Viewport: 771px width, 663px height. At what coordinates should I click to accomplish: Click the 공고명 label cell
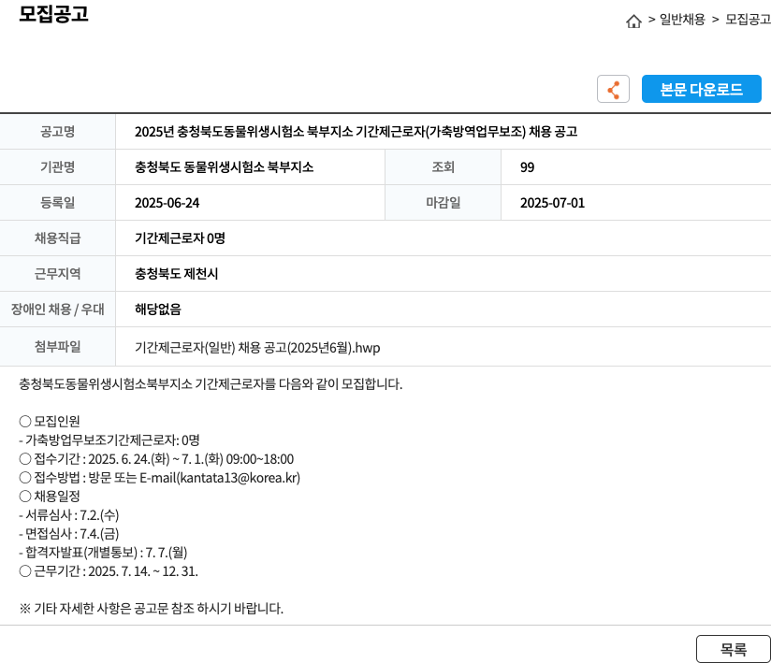pyautogui.click(x=57, y=132)
